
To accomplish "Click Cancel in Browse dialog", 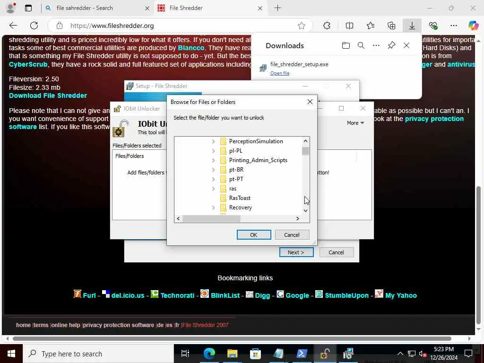I will (292, 235).
